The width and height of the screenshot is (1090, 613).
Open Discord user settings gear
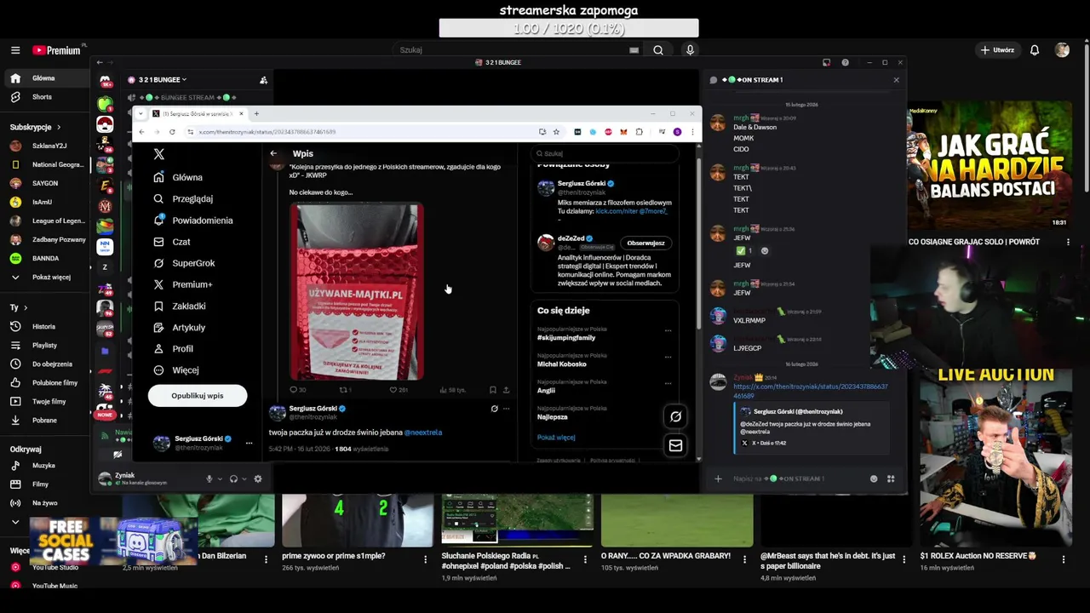pos(258,478)
